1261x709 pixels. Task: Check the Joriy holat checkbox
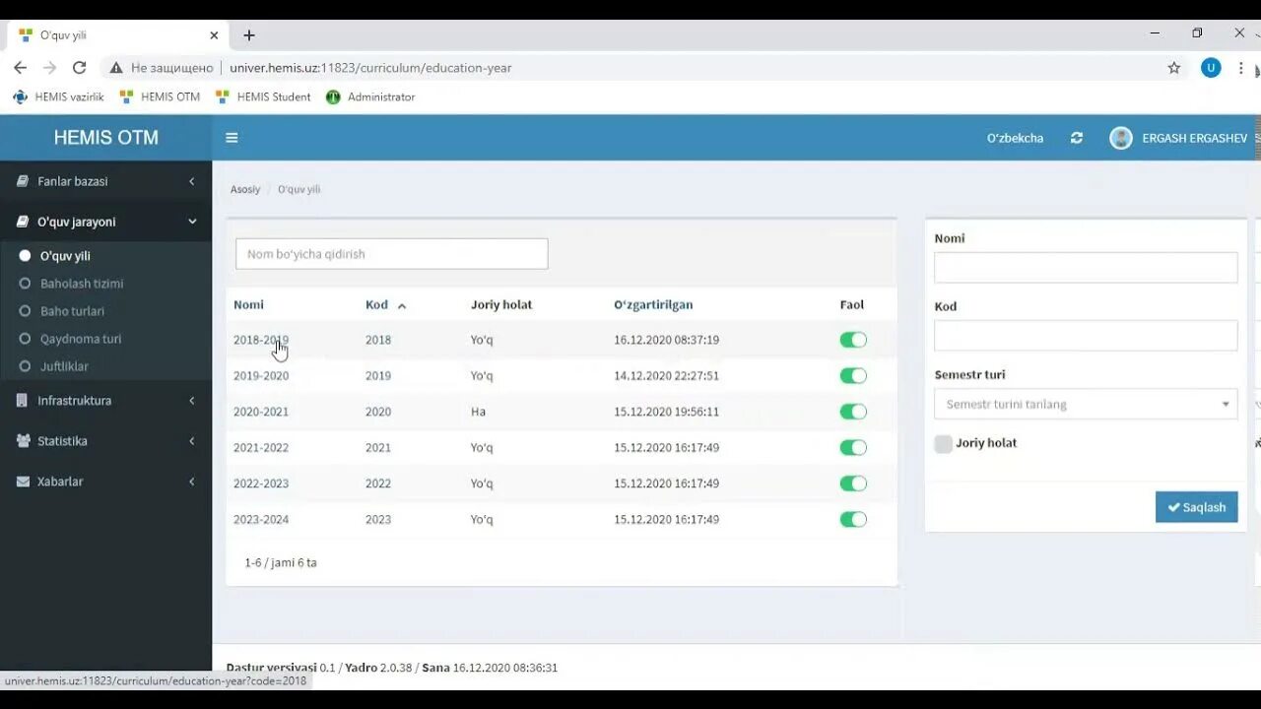coord(943,443)
